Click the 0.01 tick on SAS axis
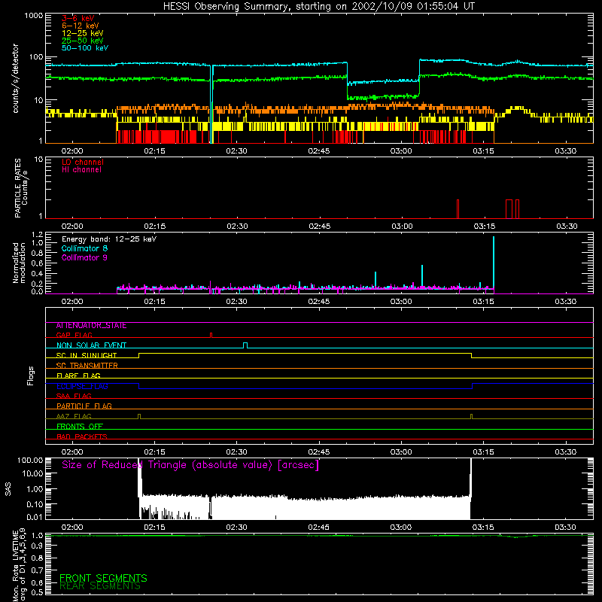The width and height of the screenshot is (602, 602). [x=35, y=517]
